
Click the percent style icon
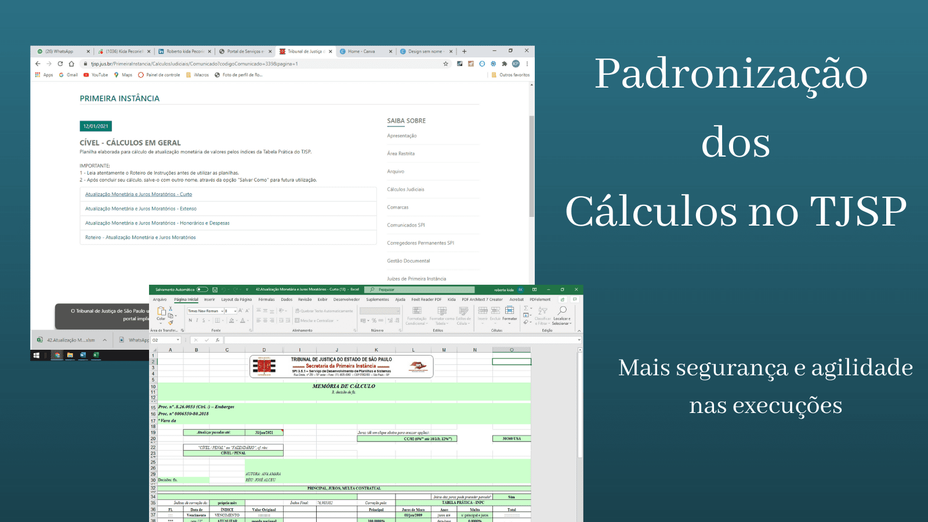click(x=374, y=320)
